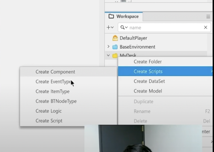214x152 pixels.
Task: Expand the BaseEnvironment folder chevron
Action: click(108, 46)
